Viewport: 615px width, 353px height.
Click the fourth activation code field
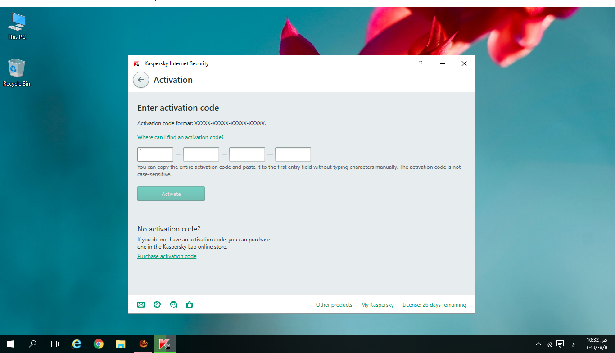coord(293,154)
